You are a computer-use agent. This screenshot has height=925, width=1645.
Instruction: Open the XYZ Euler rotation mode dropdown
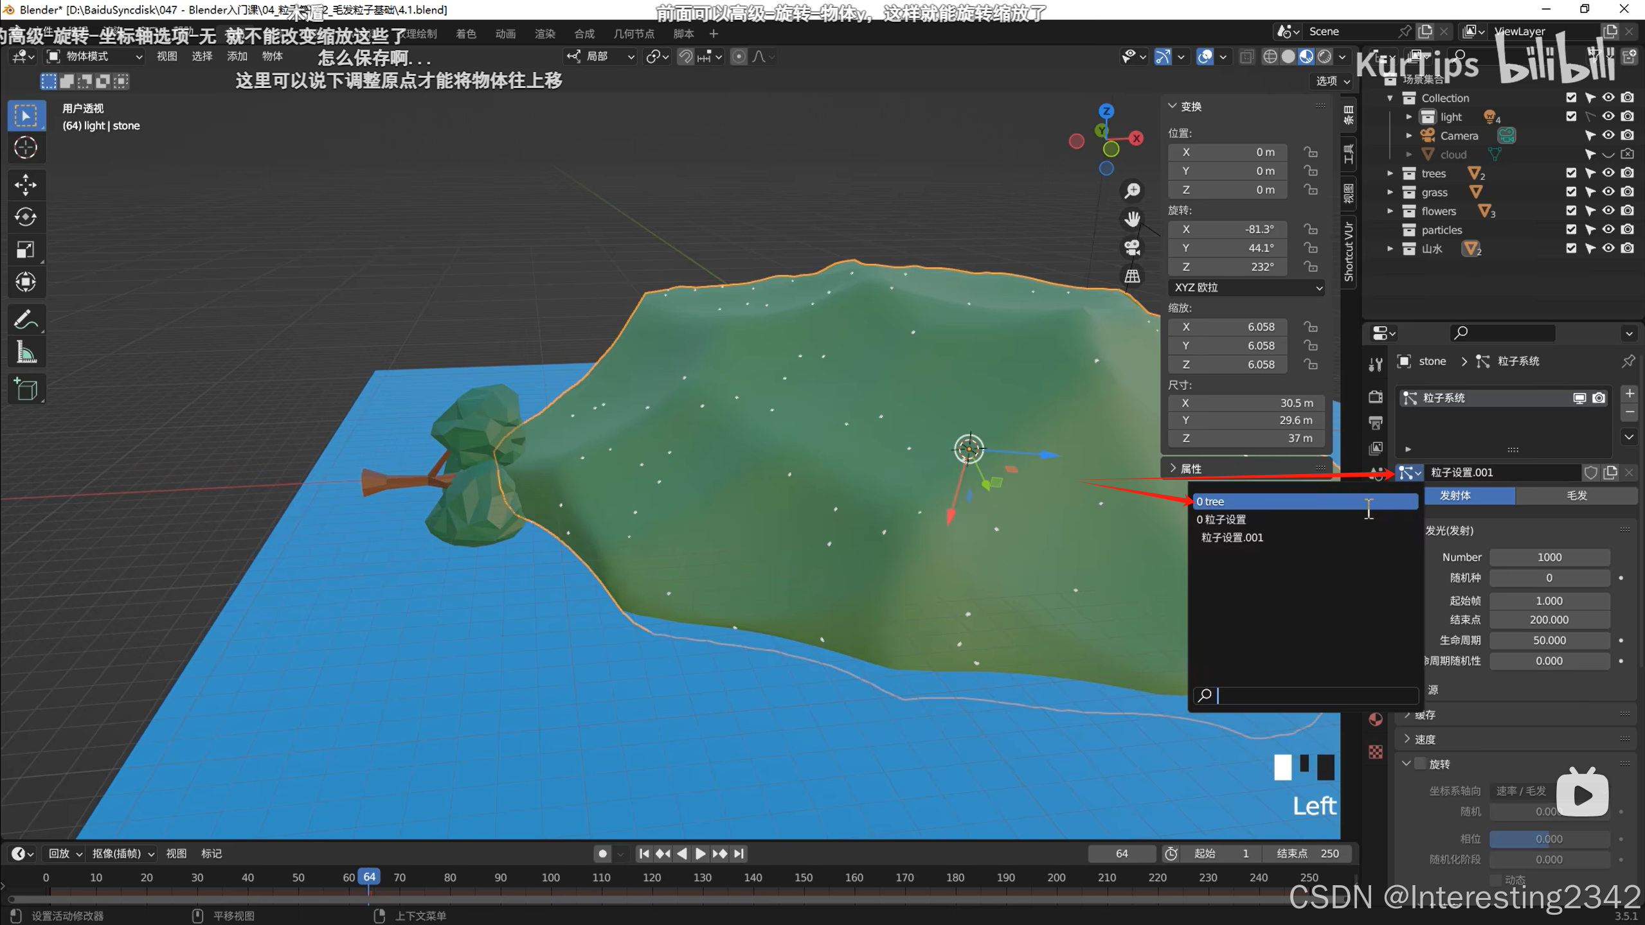tap(1246, 288)
